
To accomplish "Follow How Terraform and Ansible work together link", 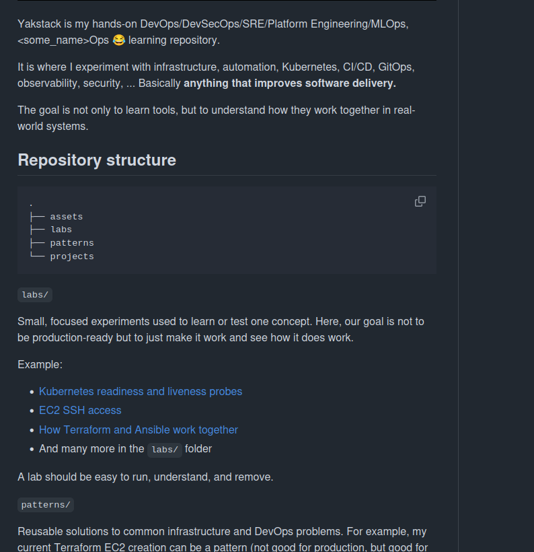I will pos(139,430).
